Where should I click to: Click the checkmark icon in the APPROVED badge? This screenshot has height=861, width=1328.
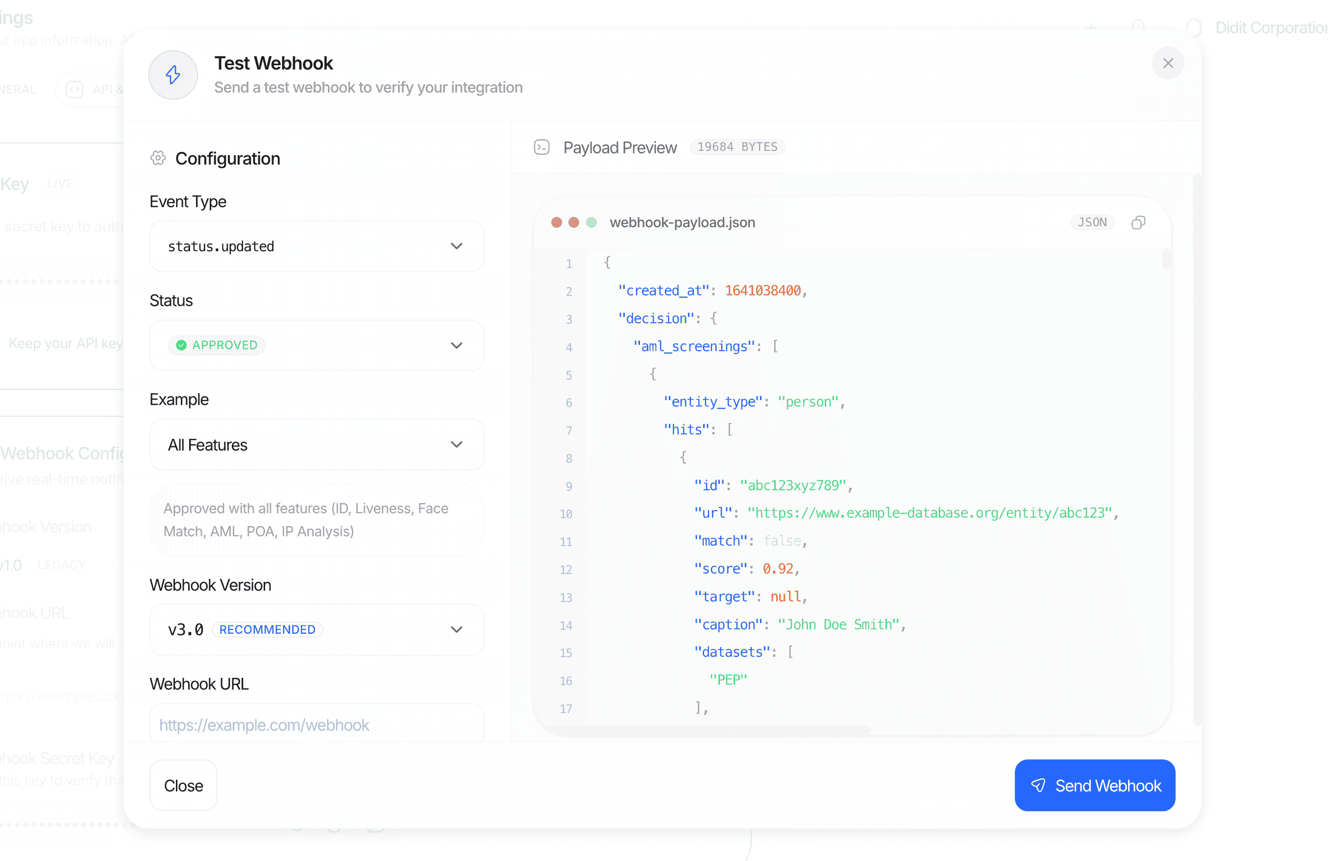coord(181,345)
